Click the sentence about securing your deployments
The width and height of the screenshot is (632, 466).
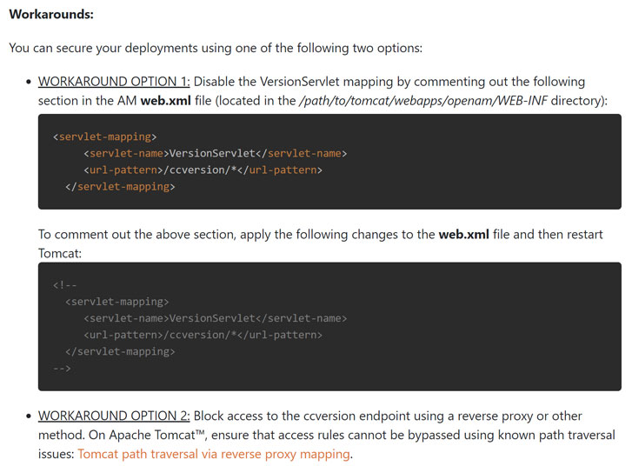tap(216, 48)
